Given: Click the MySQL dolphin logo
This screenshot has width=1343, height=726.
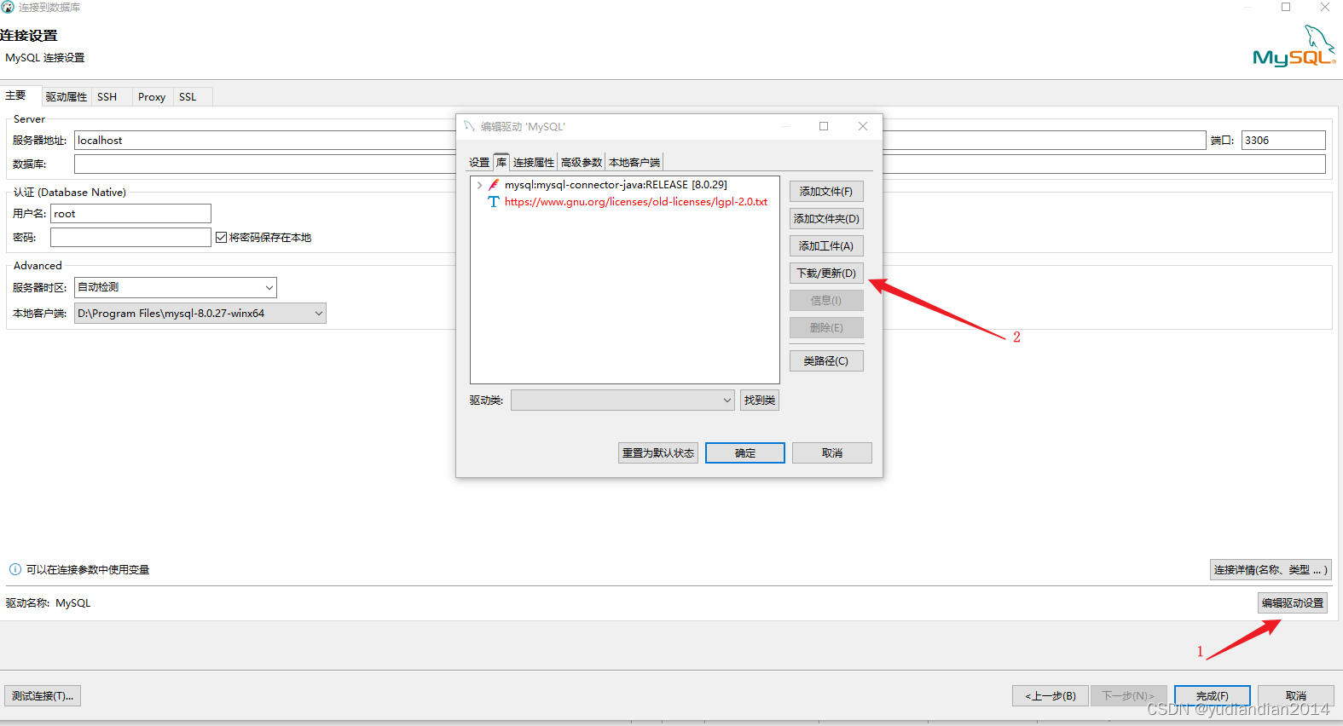Looking at the screenshot, I should 1294,45.
